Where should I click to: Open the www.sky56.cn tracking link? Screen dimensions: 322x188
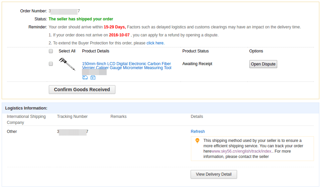(x=242, y=151)
